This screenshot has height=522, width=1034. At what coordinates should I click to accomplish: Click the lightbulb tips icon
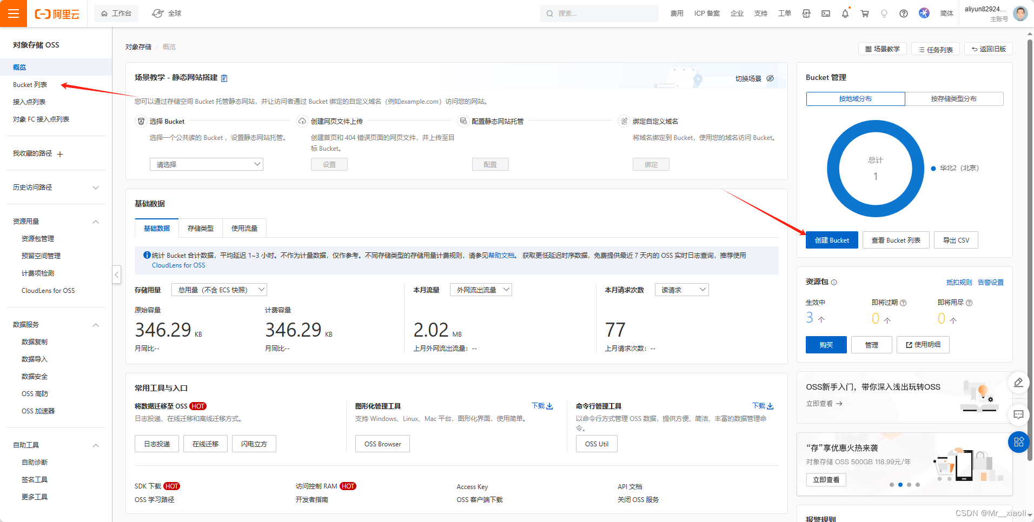click(x=884, y=14)
